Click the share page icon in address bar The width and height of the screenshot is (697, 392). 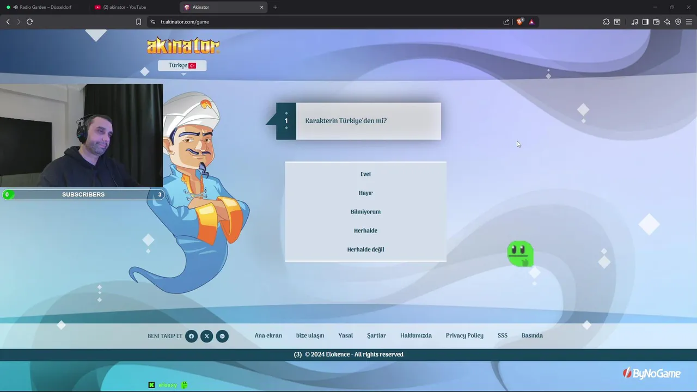pos(506,22)
